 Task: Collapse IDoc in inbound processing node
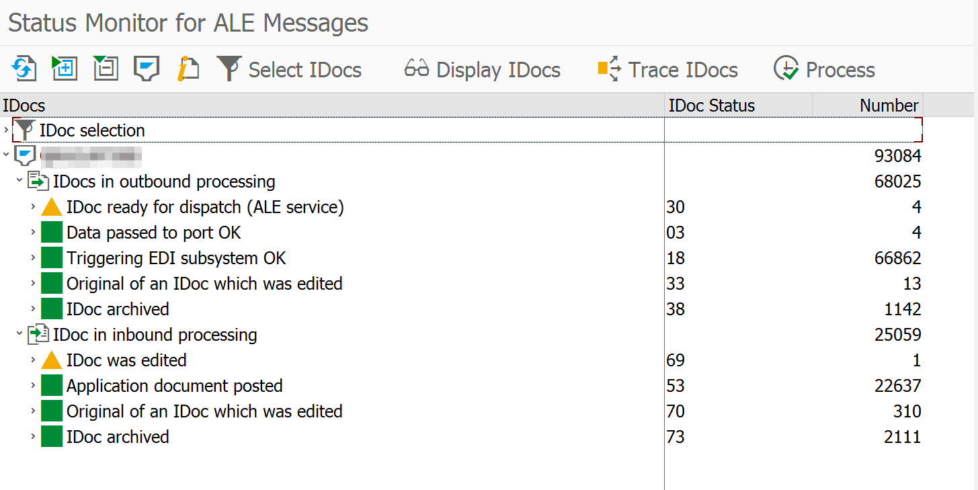19,335
